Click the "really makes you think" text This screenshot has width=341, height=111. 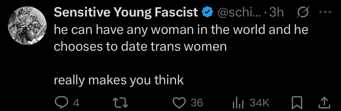(x=119, y=81)
